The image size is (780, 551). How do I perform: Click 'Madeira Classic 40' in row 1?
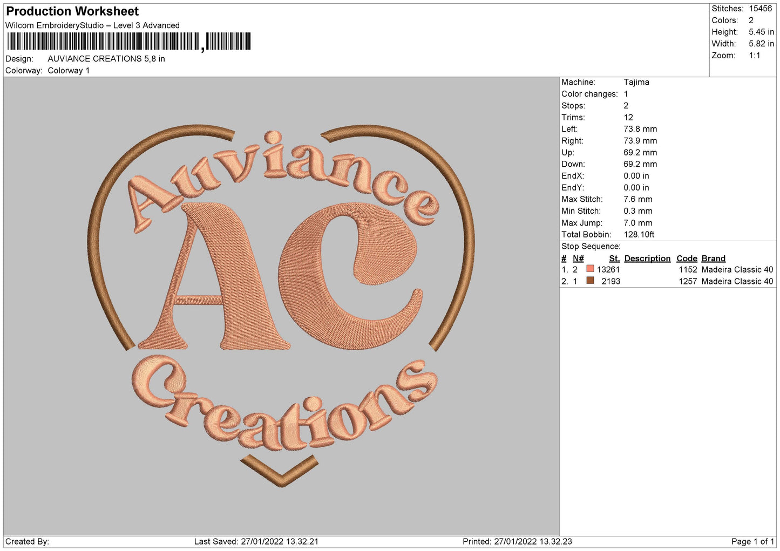point(737,270)
